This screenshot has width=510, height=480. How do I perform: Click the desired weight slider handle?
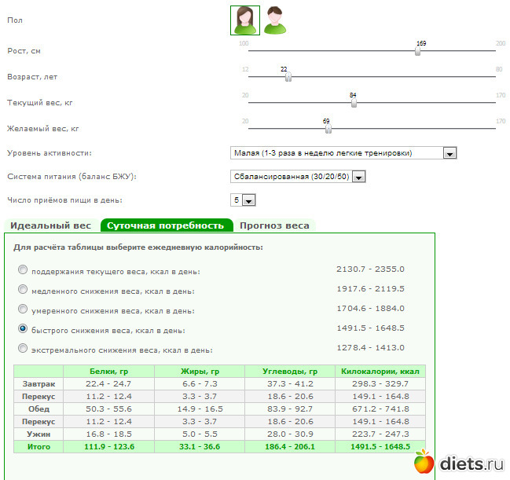[x=328, y=129]
